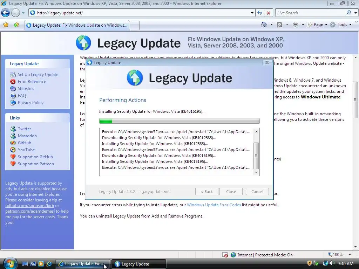
Task: Switch to Legacy Update taskbar button
Action: (139, 264)
